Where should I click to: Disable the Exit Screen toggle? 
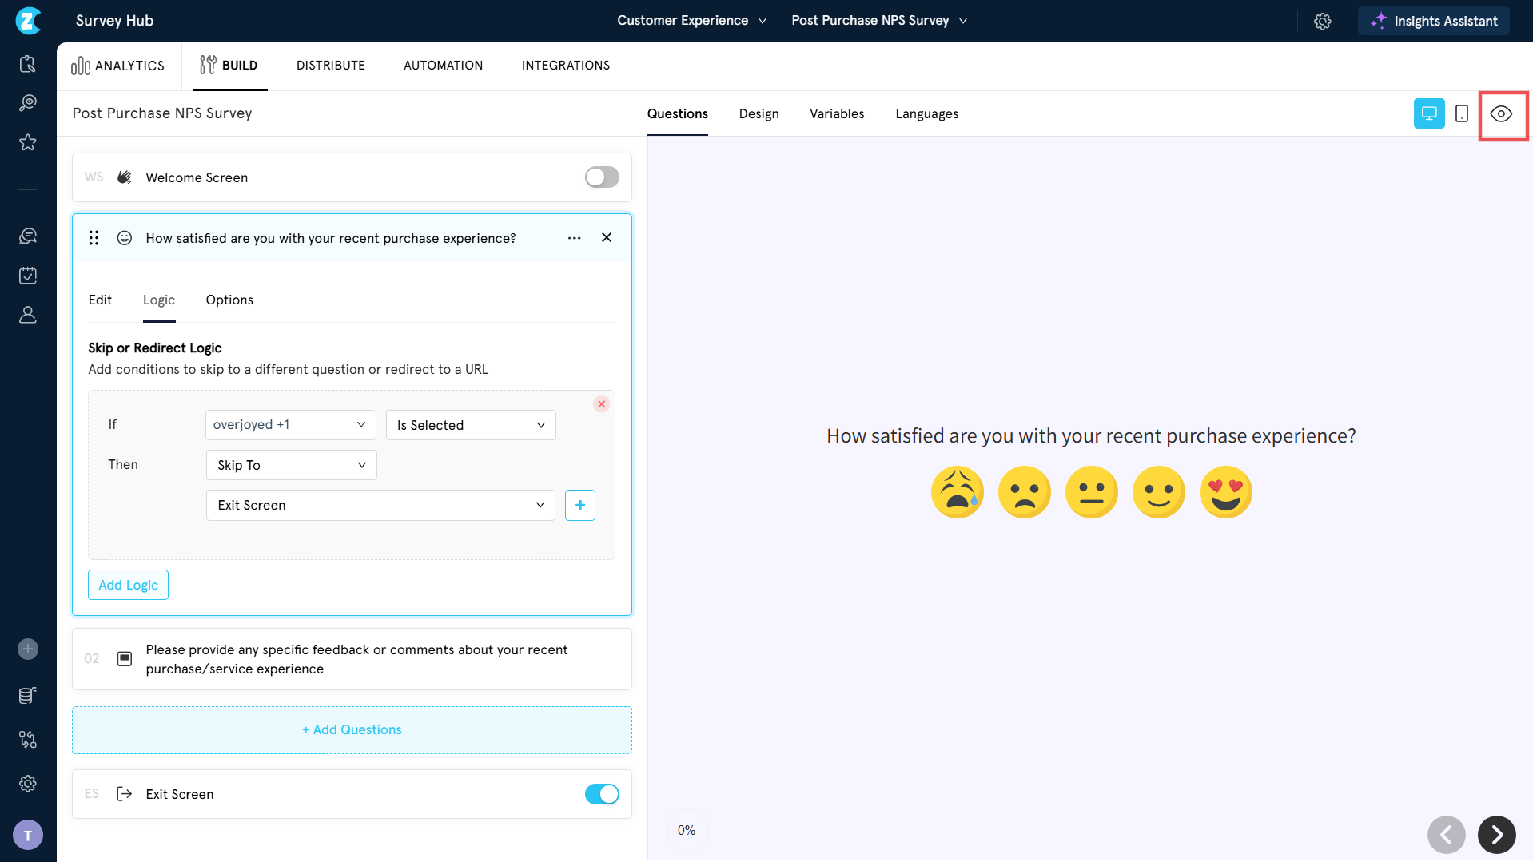tap(601, 794)
